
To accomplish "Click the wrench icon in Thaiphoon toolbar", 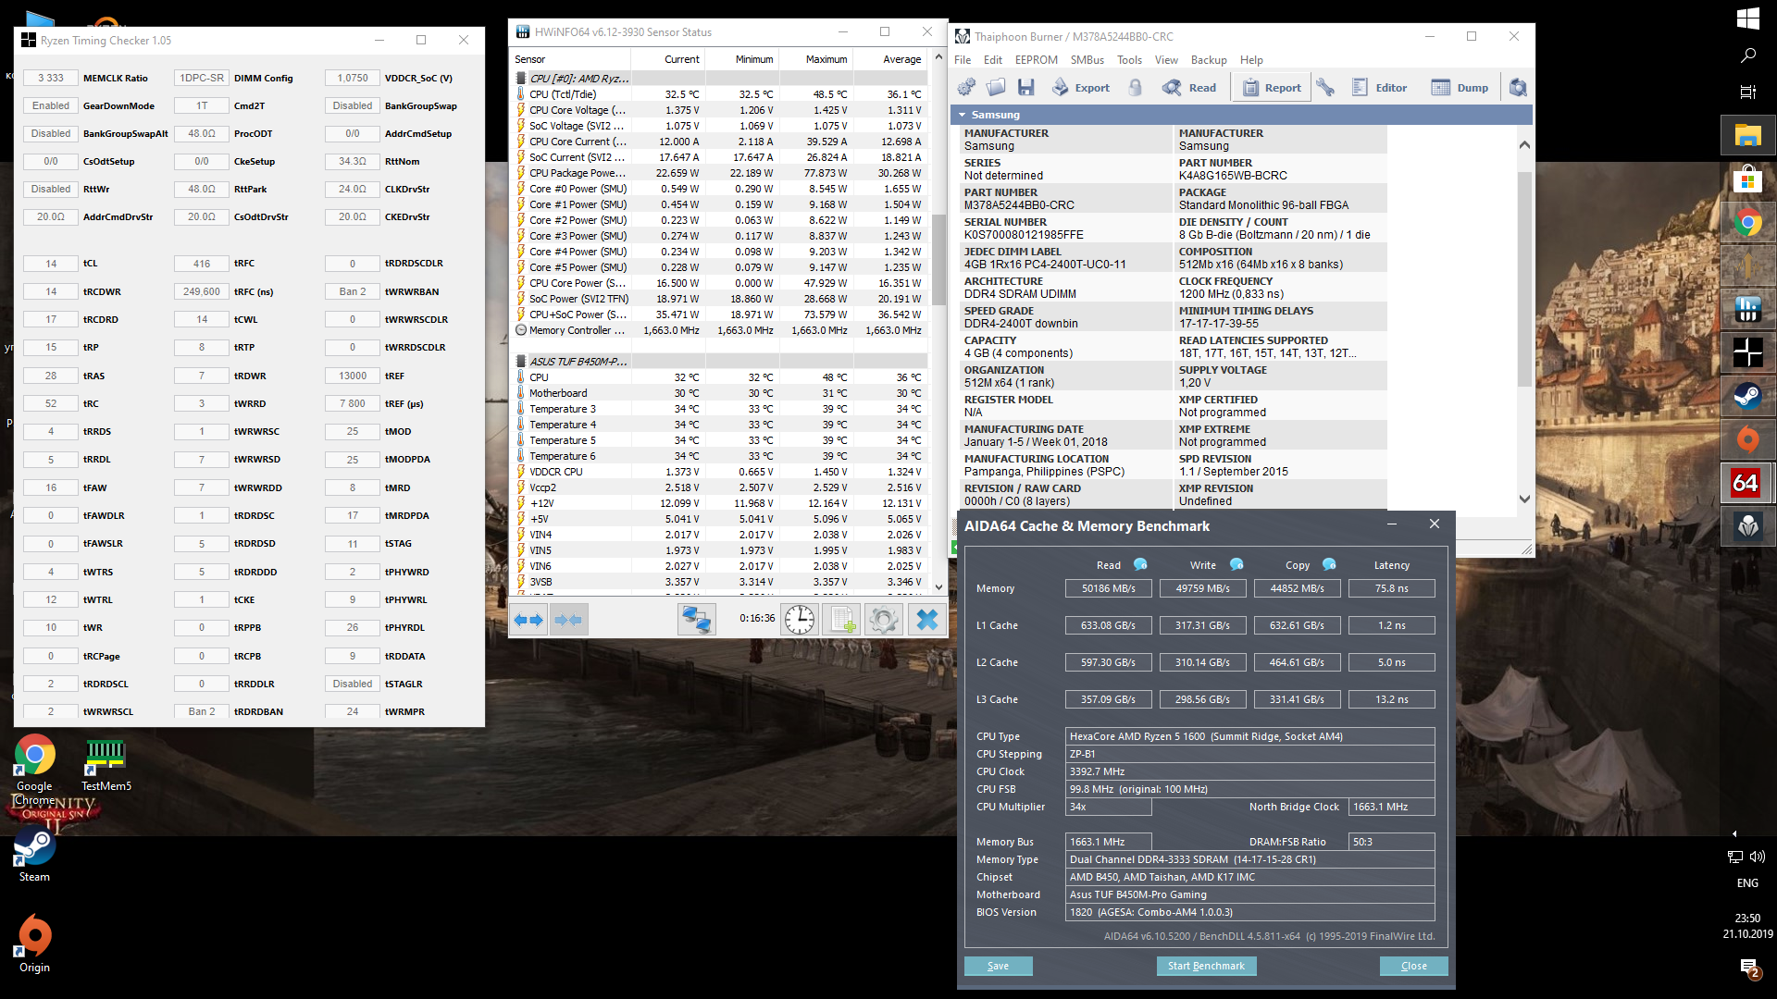I will 1325,87.
